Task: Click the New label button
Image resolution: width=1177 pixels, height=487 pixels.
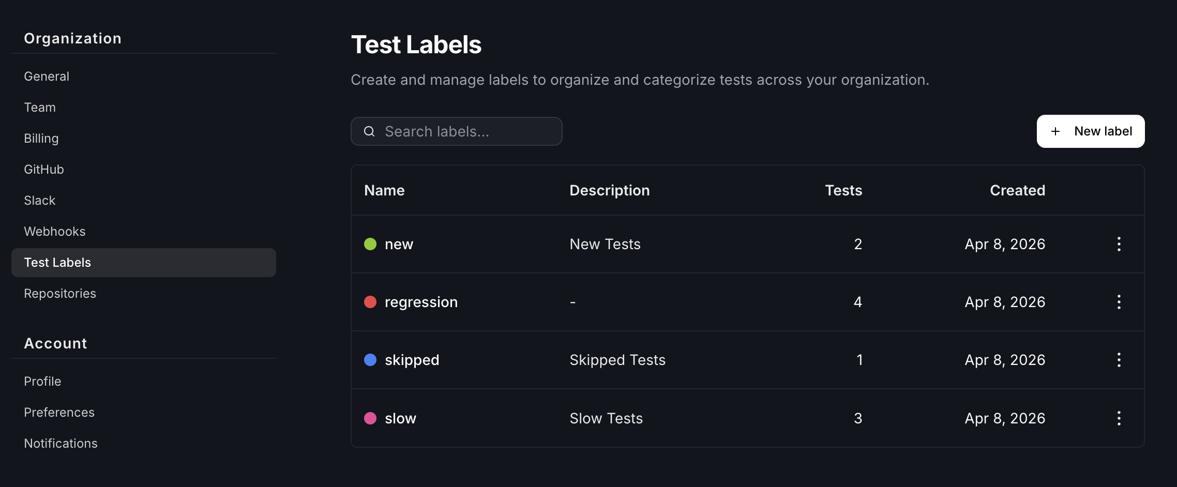Action: [x=1090, y=131]
